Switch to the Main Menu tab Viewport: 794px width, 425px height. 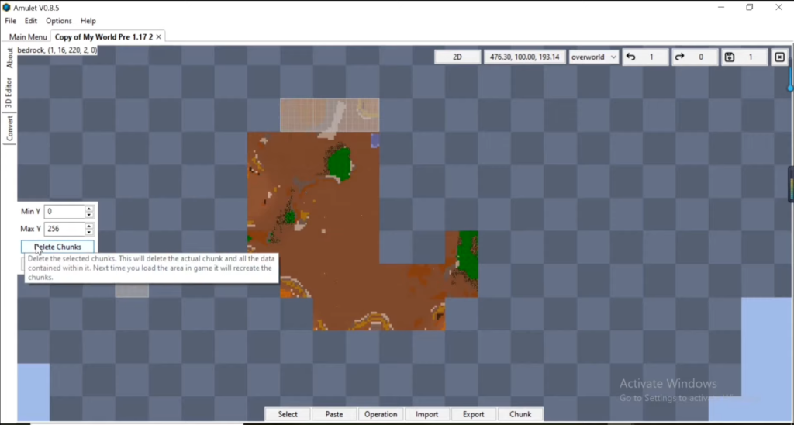coord(27,36)
